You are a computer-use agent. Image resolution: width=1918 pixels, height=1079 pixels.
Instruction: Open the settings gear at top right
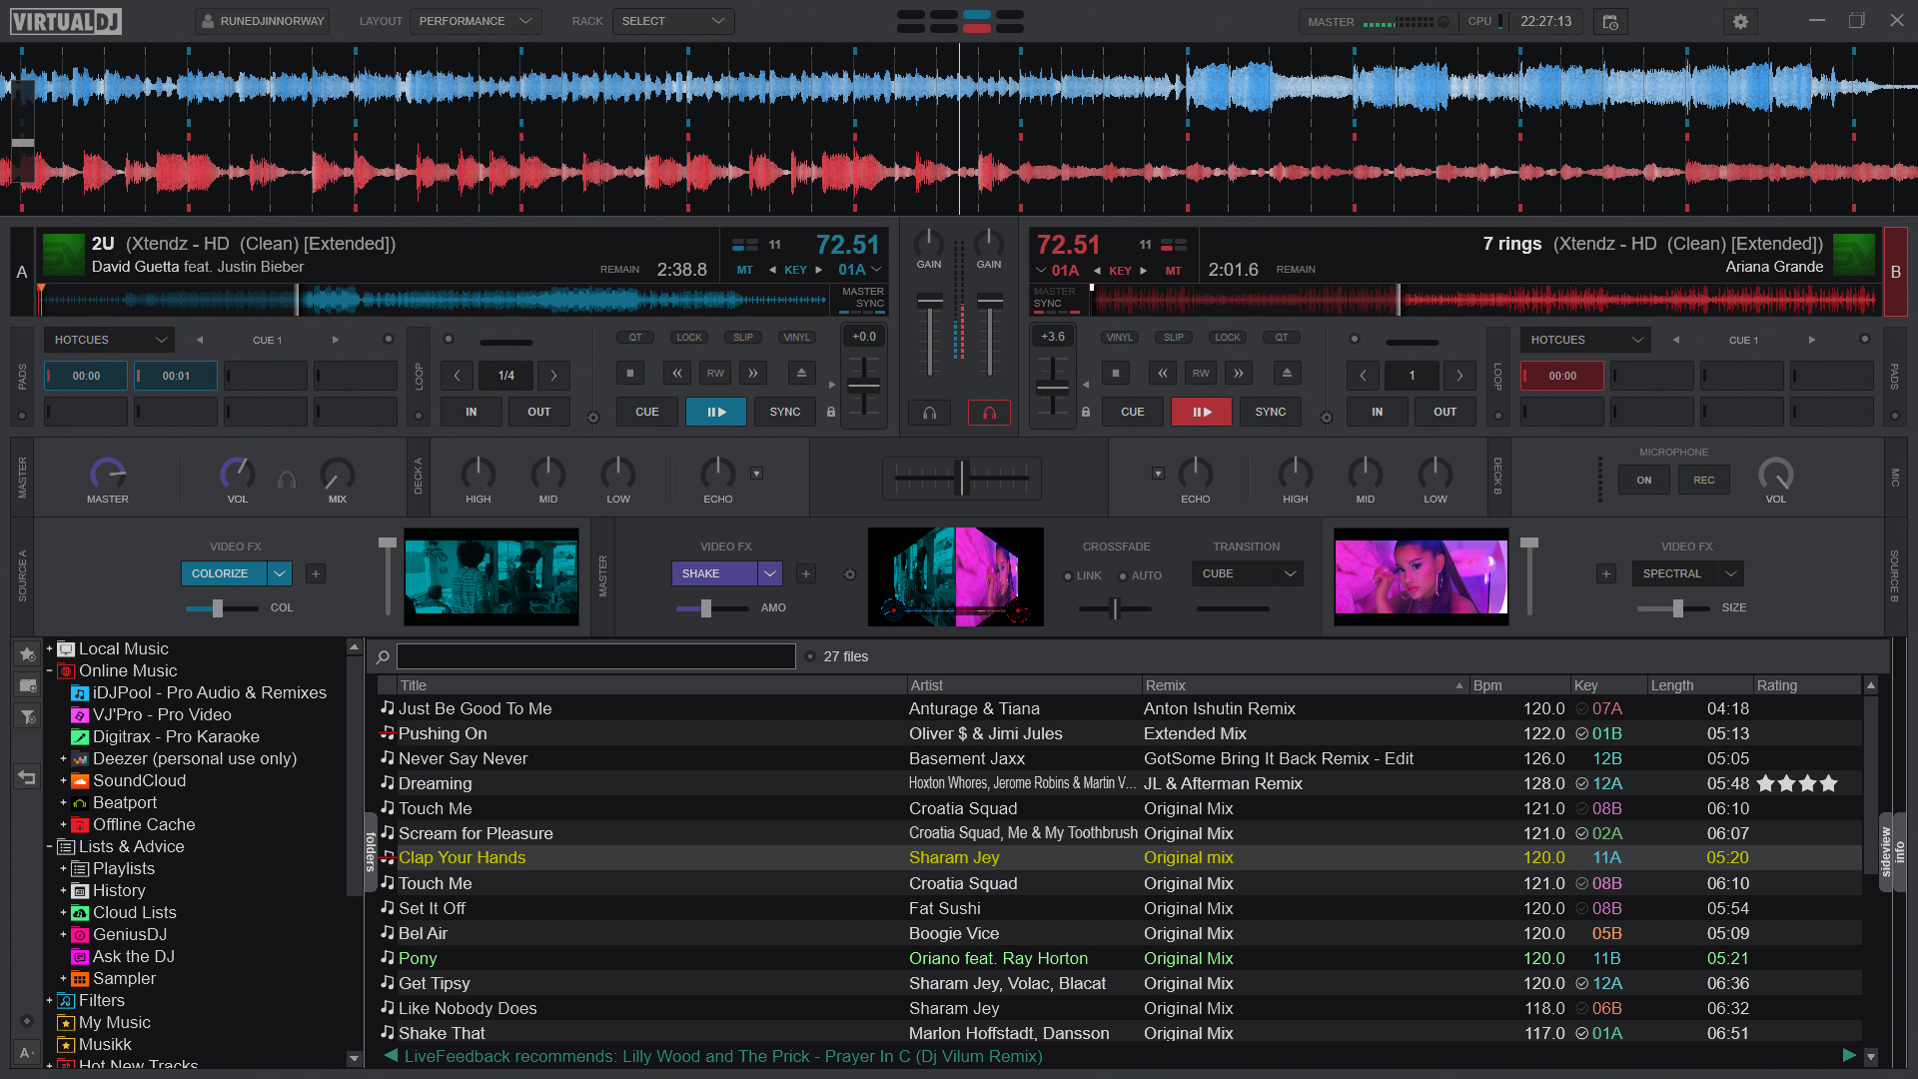pos(1740,21)
